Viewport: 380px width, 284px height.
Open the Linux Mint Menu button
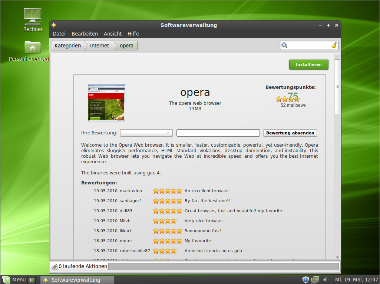(x=14, y=280)
